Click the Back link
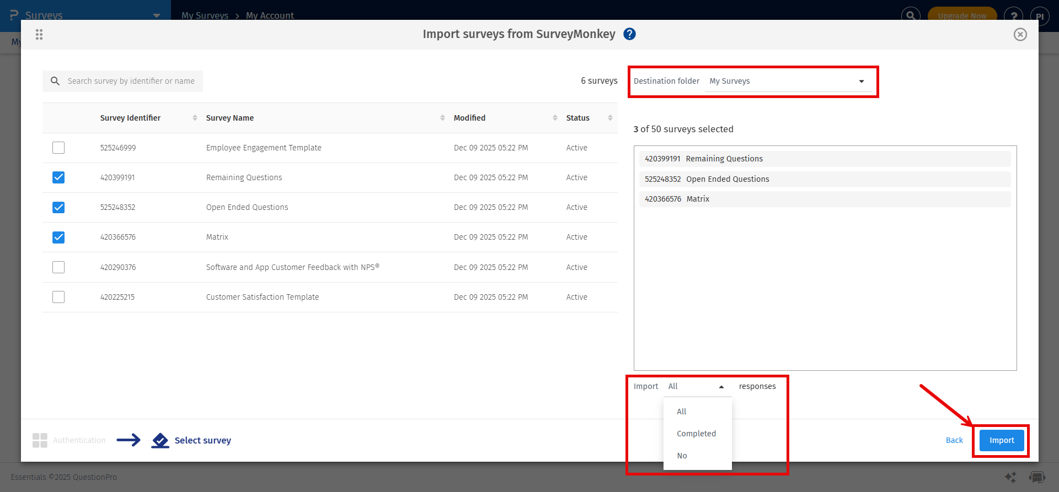This screenshot has width=1059, height=492. coord(954,440)
